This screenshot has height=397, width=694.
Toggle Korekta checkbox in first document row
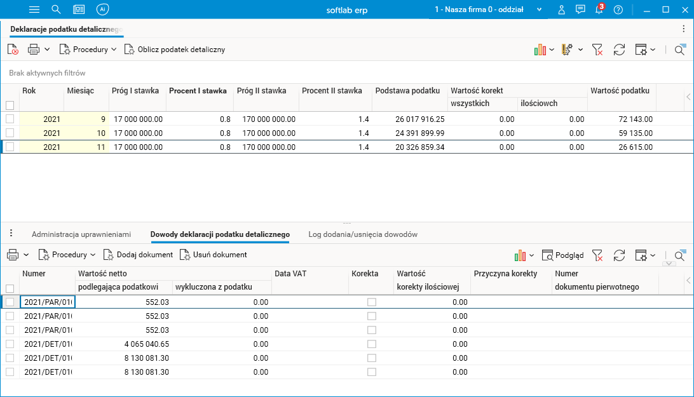coord(372,302)
